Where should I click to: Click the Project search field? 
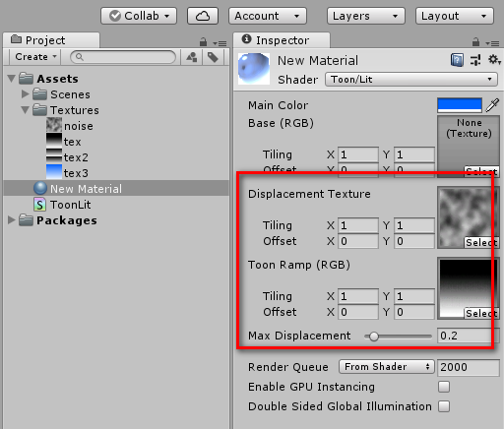(123, 57)
